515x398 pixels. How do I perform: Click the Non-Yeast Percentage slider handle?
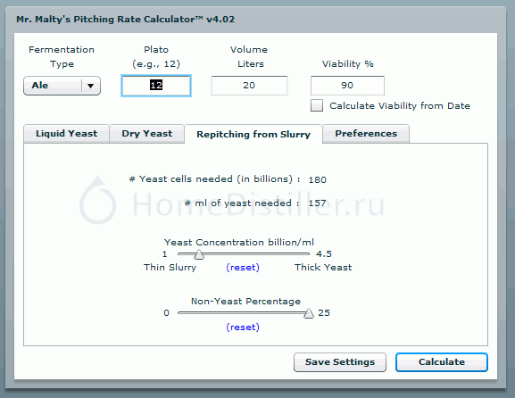[309, 313]
